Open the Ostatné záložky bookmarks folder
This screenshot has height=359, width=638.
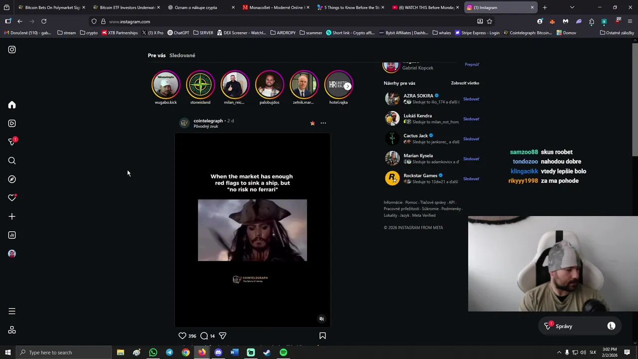617,33
